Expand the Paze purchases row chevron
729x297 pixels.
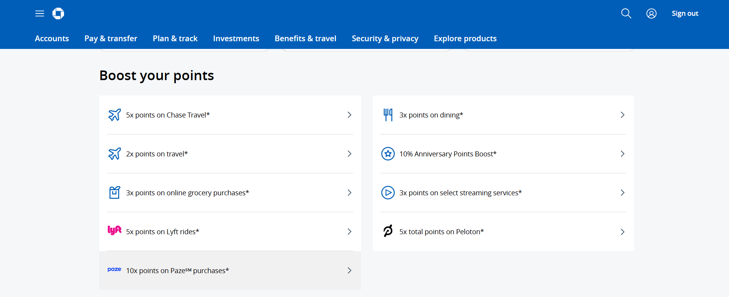click(x=349, y=270)
